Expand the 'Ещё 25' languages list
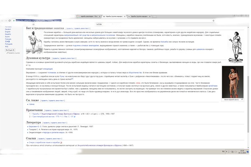 coord(10,50)
